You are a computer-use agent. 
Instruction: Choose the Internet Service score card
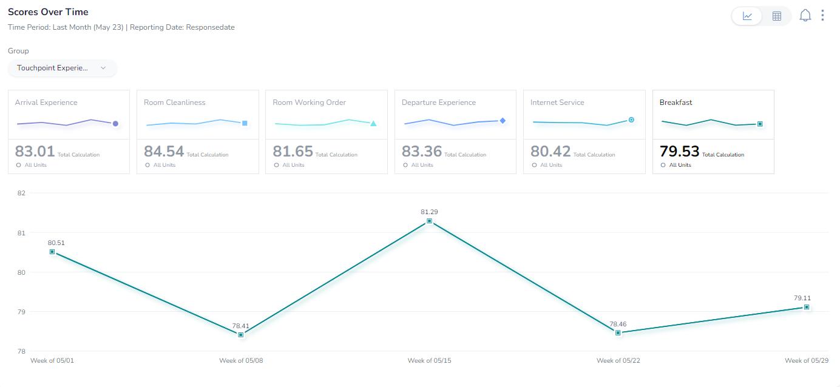coord(584,132)
